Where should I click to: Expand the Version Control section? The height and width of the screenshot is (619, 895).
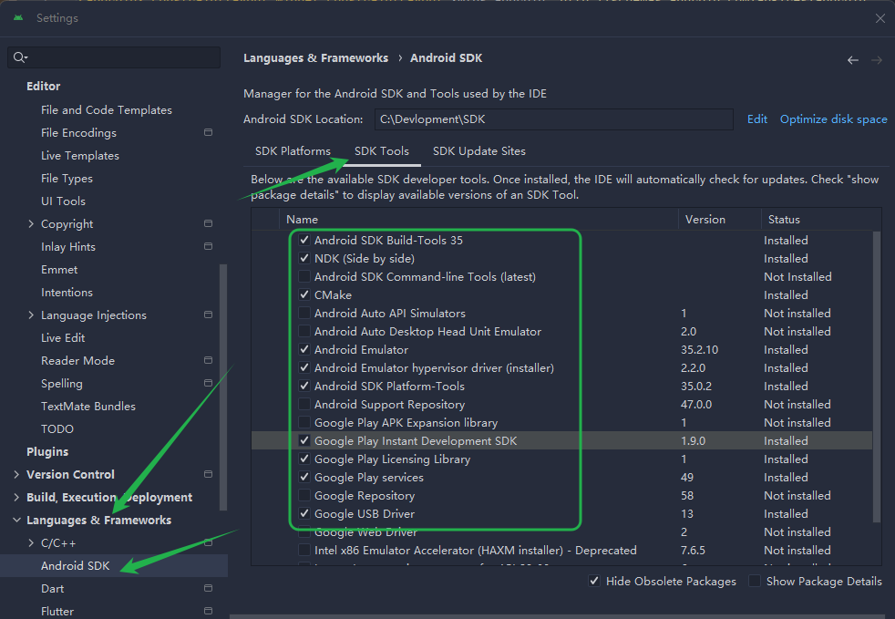click(16, 475)
